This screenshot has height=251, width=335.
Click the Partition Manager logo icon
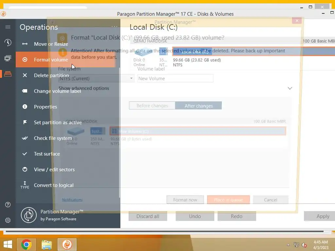click(29, 215)
